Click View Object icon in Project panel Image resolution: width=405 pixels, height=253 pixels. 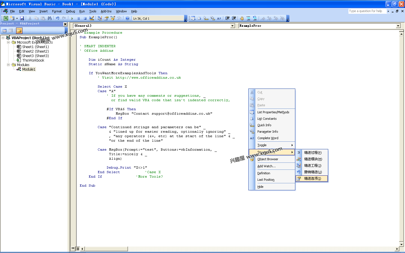(x=11, y=30)
